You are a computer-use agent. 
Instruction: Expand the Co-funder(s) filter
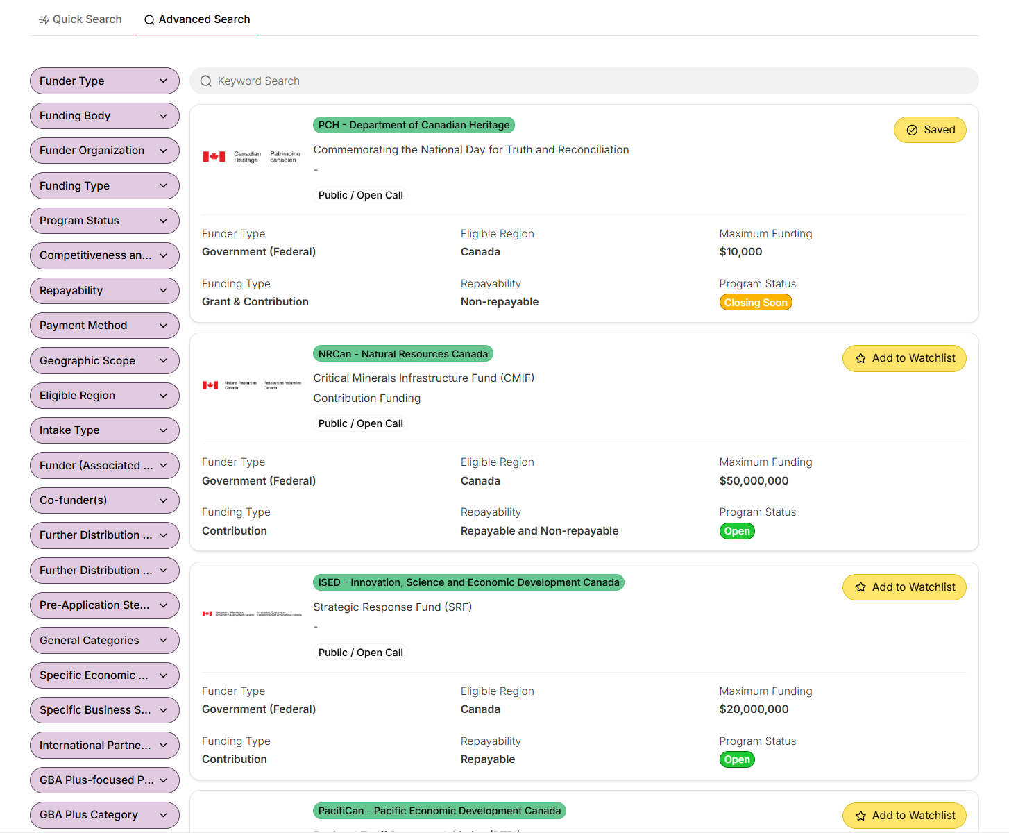[105, 500]
